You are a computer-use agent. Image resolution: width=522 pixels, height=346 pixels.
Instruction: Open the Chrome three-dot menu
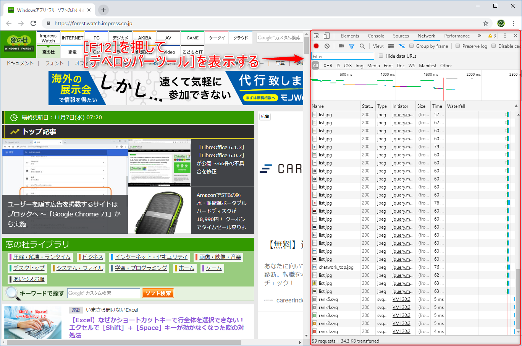(514, 23)
